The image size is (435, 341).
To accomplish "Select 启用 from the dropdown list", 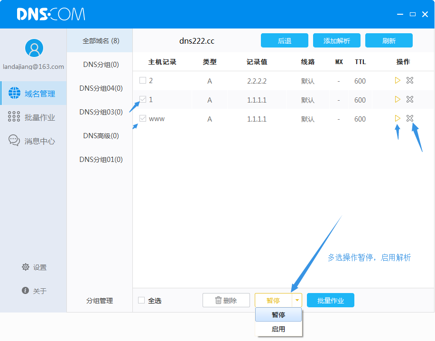I will [x=278, y=329].
